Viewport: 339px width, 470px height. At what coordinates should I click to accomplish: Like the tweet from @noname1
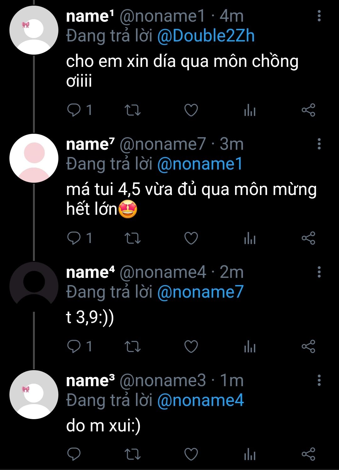[x=191, y=110]
